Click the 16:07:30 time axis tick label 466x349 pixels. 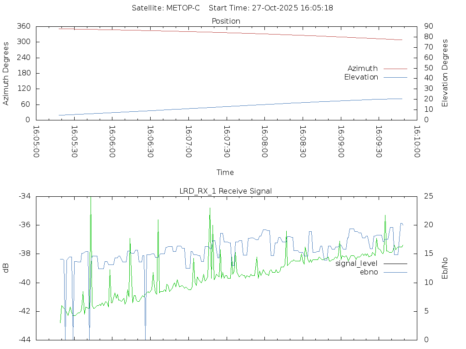pos(226,141)
